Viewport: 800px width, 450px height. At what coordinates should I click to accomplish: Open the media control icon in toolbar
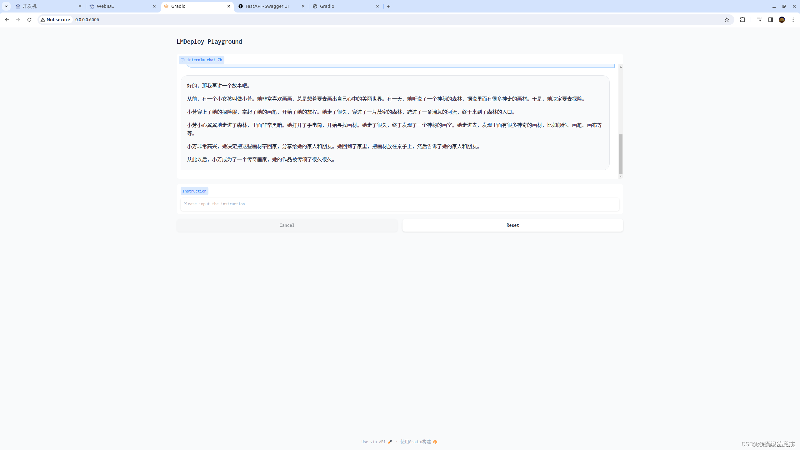pos(759,20)
